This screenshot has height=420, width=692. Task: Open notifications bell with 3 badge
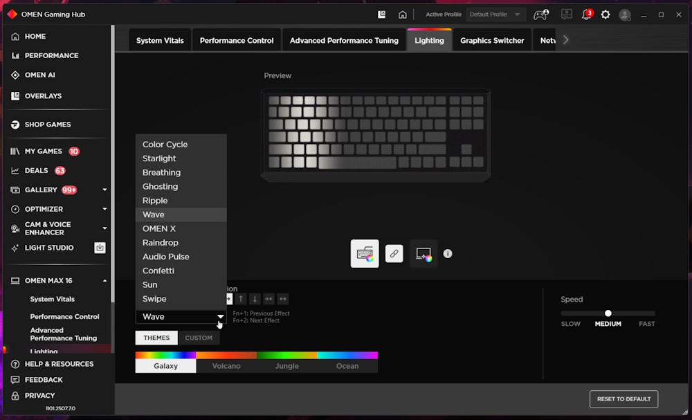coord(587,14)
